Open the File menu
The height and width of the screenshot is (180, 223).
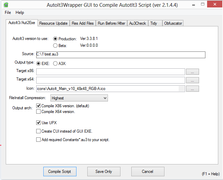coord(8,13)
